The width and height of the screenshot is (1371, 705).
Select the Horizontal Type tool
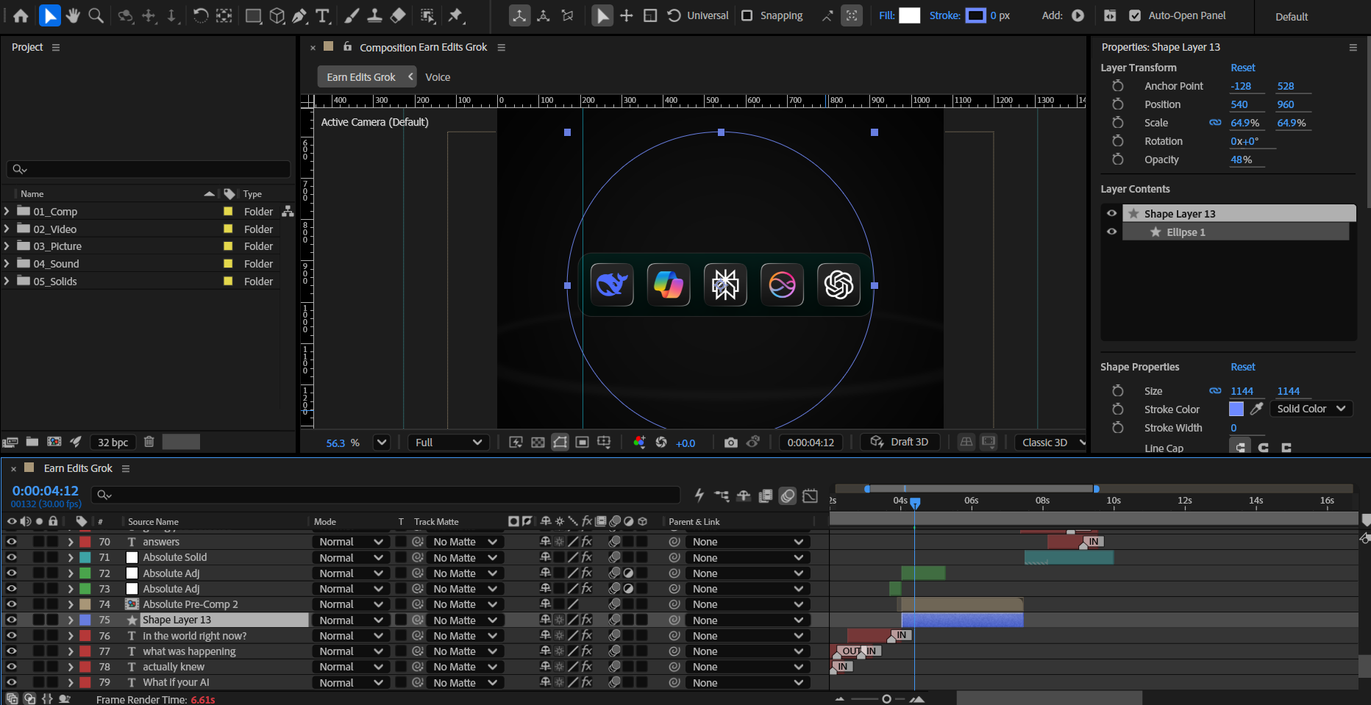(x=322, y=15)
